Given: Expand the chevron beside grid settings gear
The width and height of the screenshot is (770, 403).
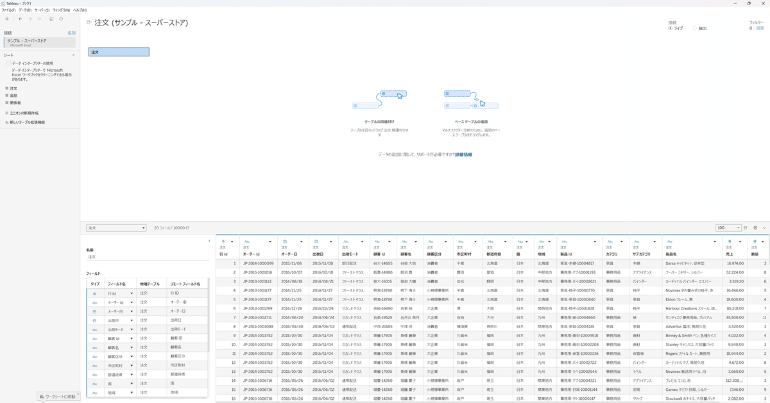Looking at the screenshot, I should point(764,227).
